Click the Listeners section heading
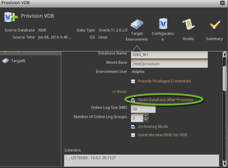Viewport: 228px width, 168px height. click(x=73, y=150)
